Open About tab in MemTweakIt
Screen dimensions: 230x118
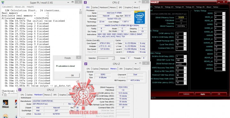click(209, 7)
